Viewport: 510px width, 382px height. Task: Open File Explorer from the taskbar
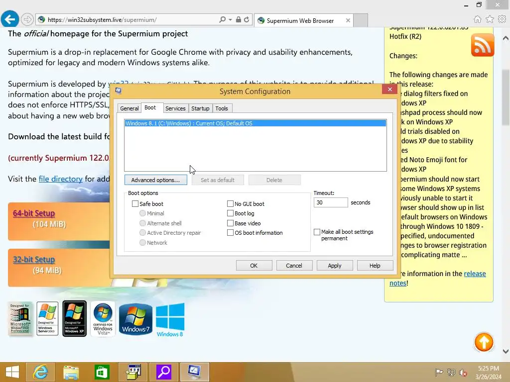click(71, 372)
